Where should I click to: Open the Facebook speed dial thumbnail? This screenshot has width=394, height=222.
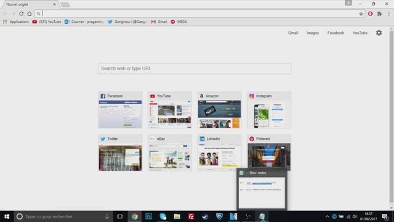coord(121,110)
